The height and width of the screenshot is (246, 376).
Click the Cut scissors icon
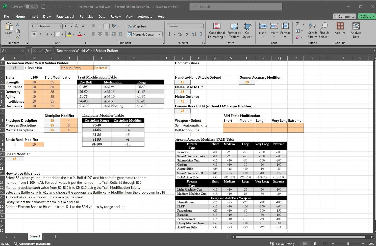pos(18,24)
